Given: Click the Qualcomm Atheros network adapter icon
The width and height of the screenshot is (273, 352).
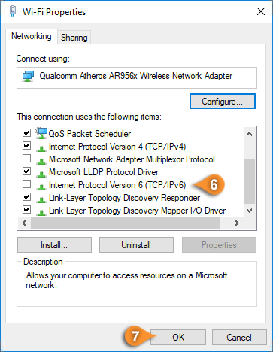Looking at the screenshot, I should 28,76.
